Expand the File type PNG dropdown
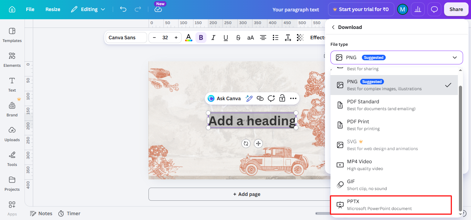Image resolution: width=471 pixels, height=220 pixels. (x=396, y=57)
